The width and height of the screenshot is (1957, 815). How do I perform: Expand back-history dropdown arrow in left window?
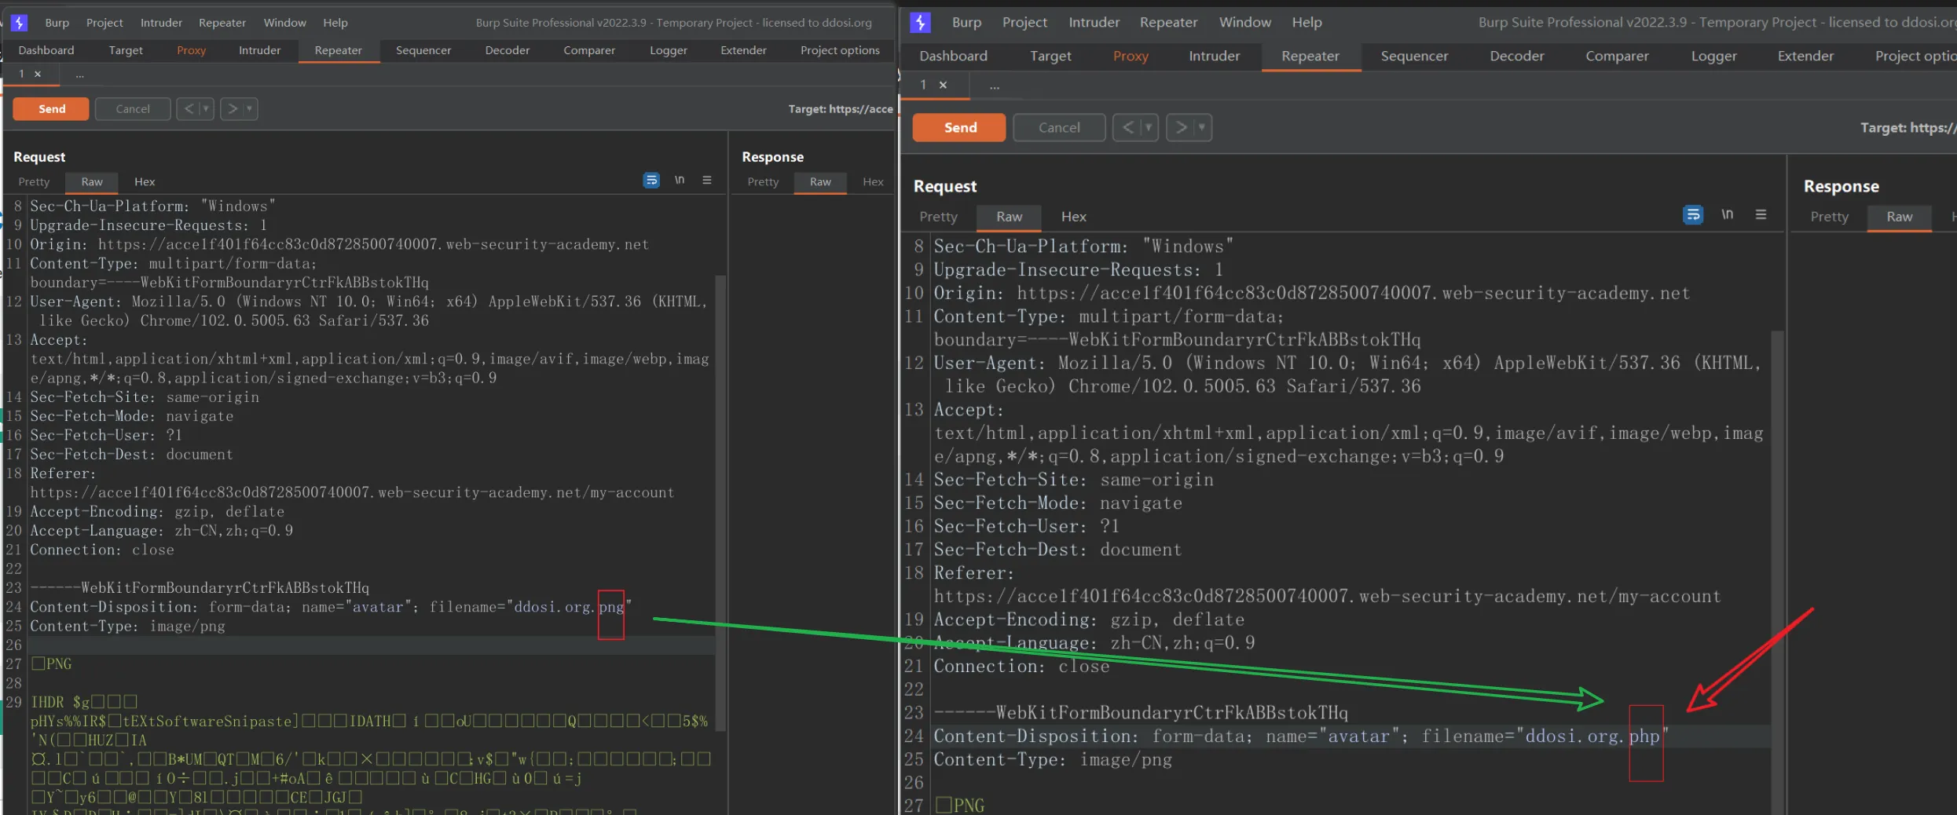pos(206,108)
